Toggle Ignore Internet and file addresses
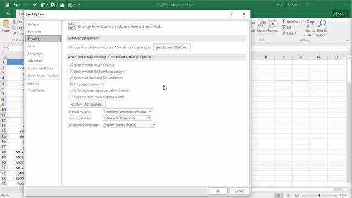Image resolution: width=352 pixels, height=198 pixels. pos(71,78)
